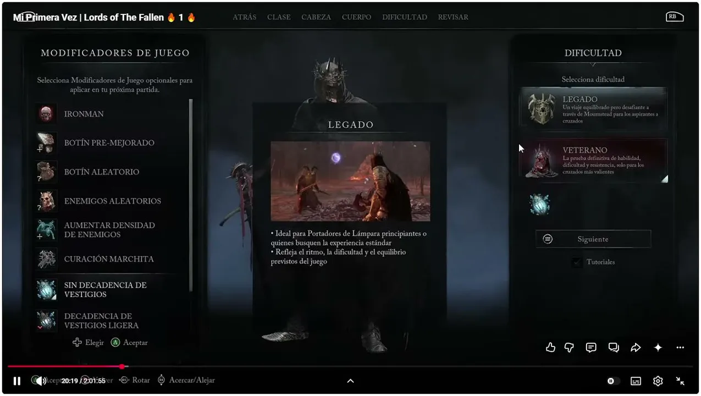Select the VETERANO difficulty title
Screen dimensions: 701x396
point(585,150)
